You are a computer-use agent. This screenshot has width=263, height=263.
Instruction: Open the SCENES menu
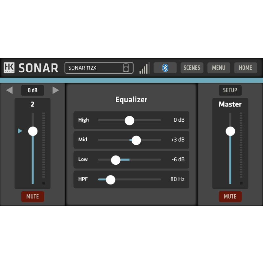[192, 68]
